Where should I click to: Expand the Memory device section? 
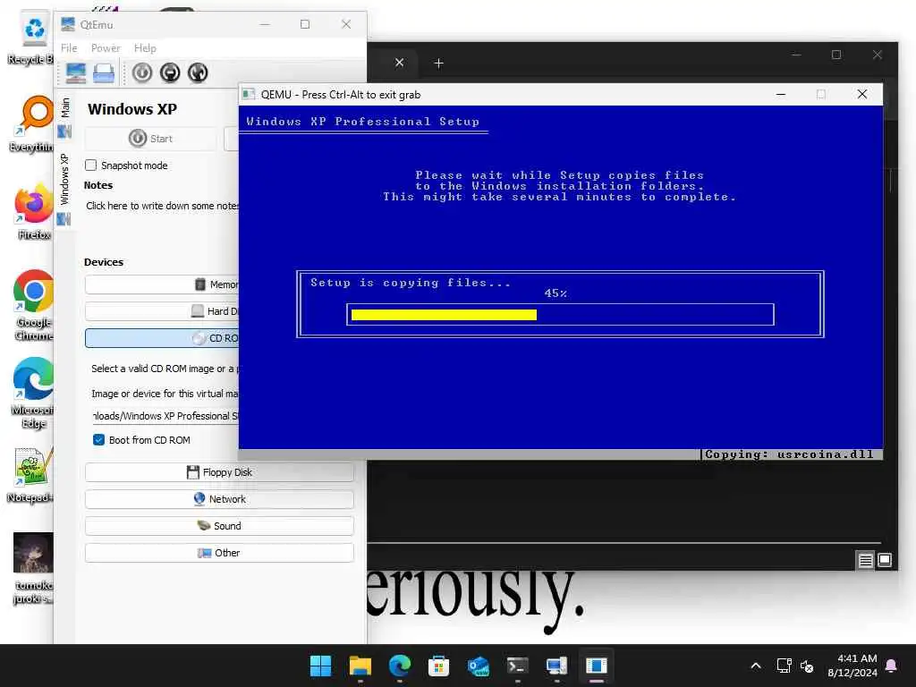click(162, 284)
